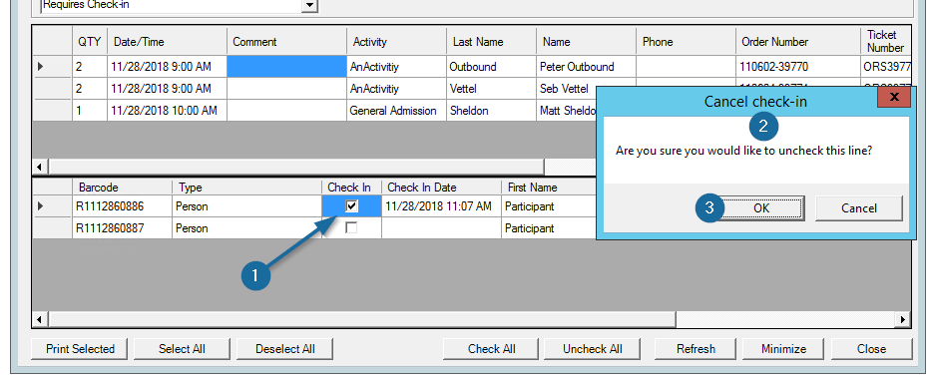Viewport: 933px width, 380px height.
Task: Click the Print Selected button
Action: click(x=80, y=349)
